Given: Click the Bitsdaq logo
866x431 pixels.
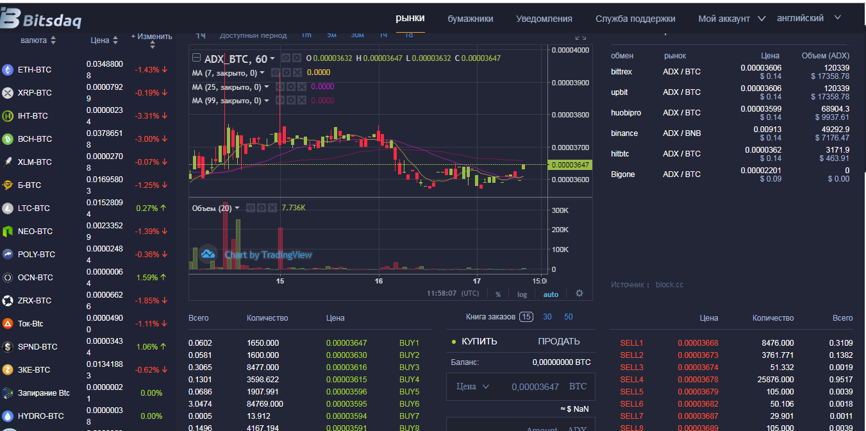Looking at the screenshot, I should click(x=41, y=19).
